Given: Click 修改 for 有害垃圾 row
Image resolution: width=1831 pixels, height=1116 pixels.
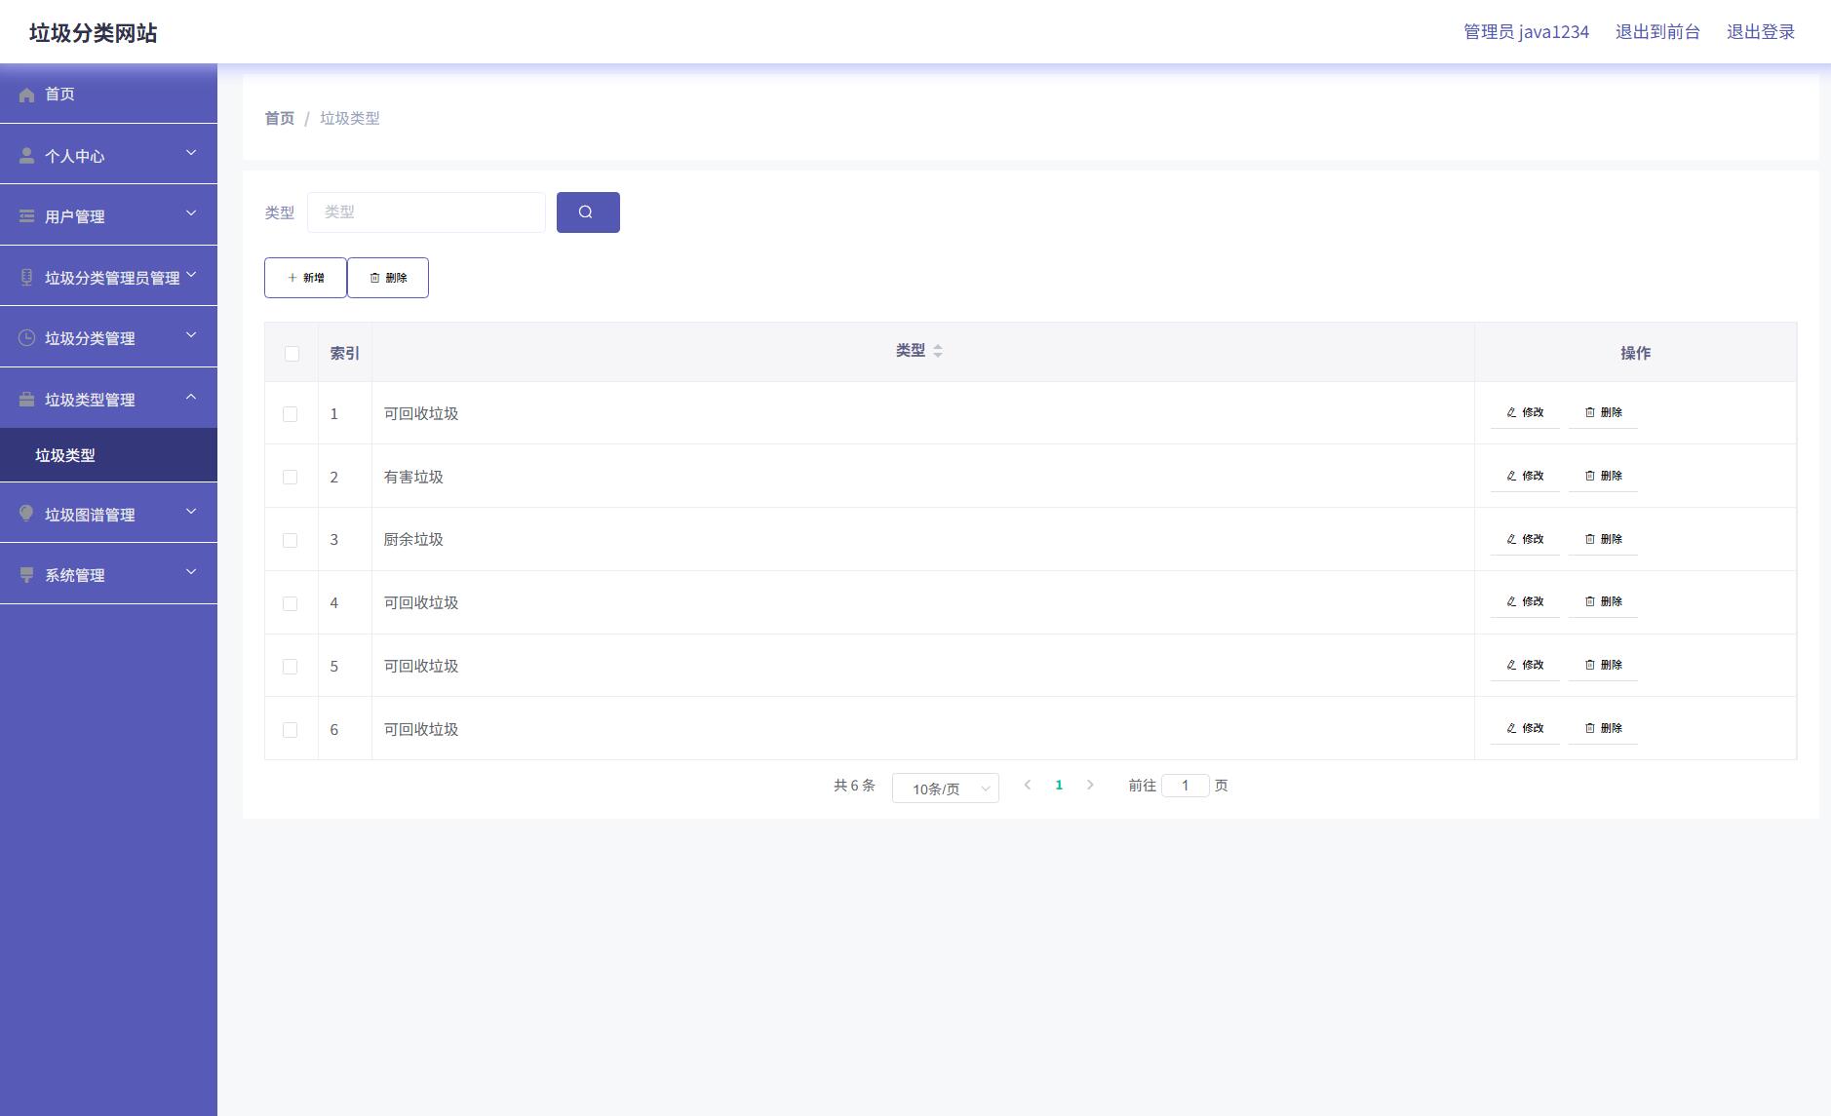Looking at the screenshot, I should point(1525,476).
